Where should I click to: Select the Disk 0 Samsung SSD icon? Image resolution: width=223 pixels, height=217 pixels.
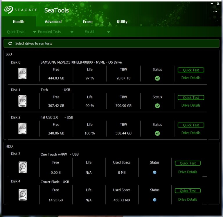[x=22, y=73]
